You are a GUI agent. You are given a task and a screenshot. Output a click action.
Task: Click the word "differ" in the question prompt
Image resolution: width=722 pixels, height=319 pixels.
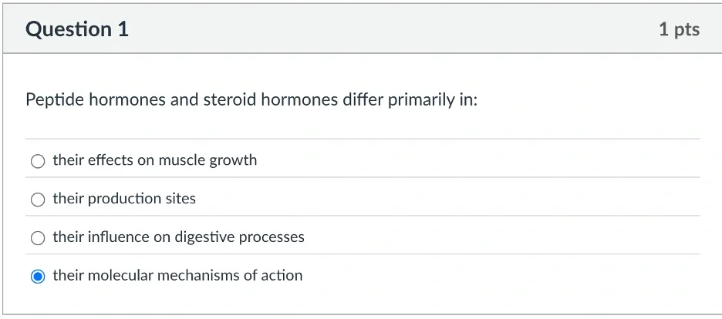tap(363, 100)
